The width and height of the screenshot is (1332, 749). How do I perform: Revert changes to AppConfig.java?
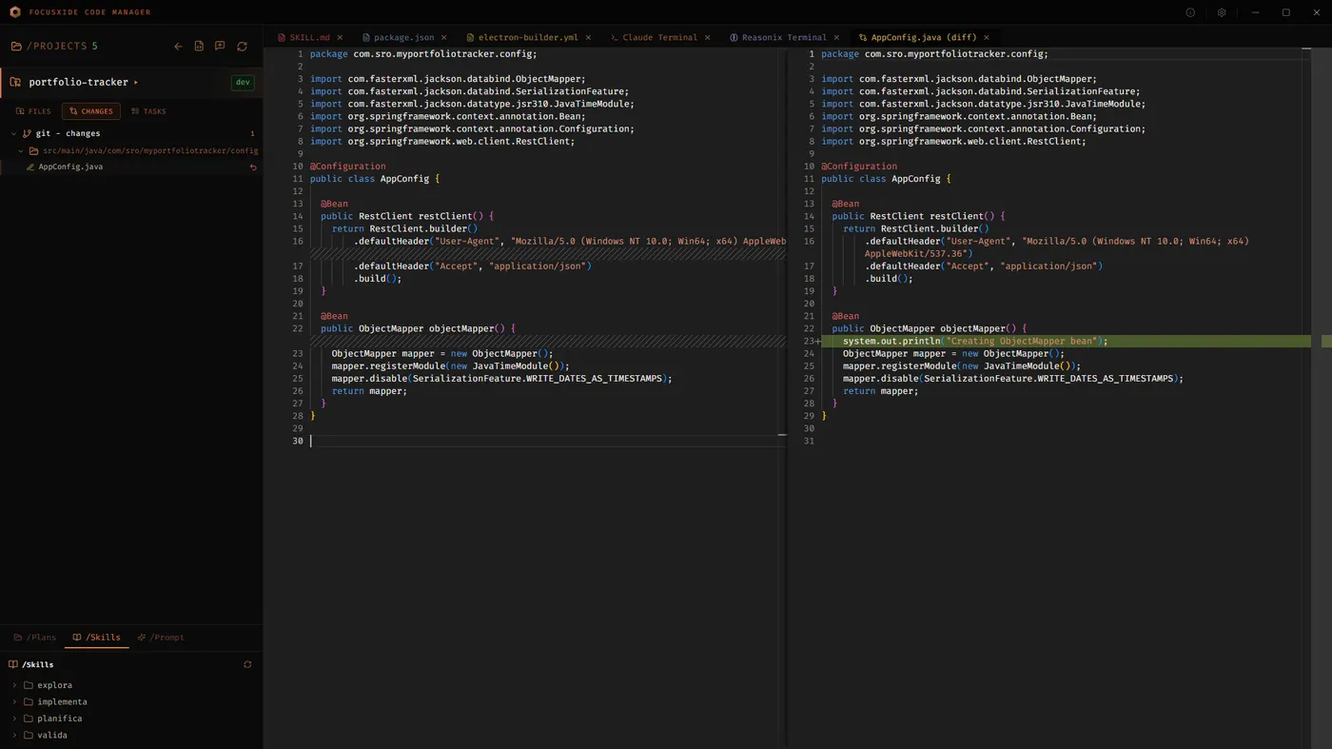click(253, 167)
